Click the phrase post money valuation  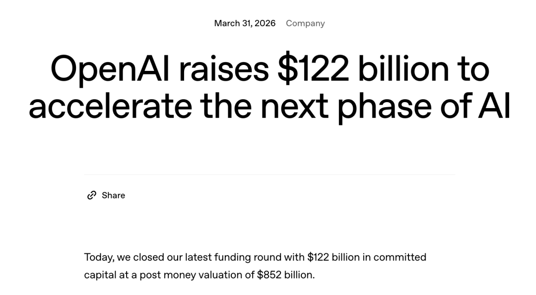[191, 275]
